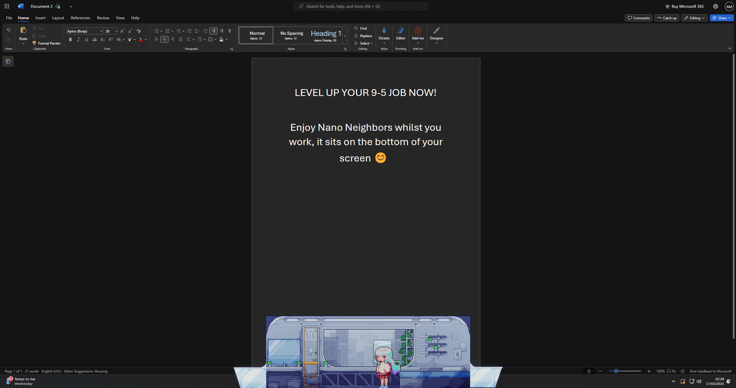
Task: Expand the Styles gallery
Action: [345, 35]
